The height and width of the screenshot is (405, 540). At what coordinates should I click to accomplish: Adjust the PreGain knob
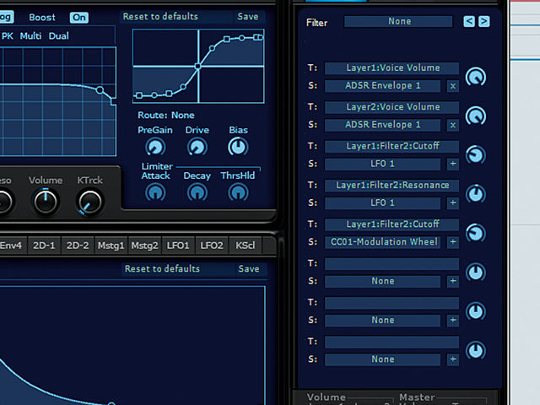click(x=155, y=147)
